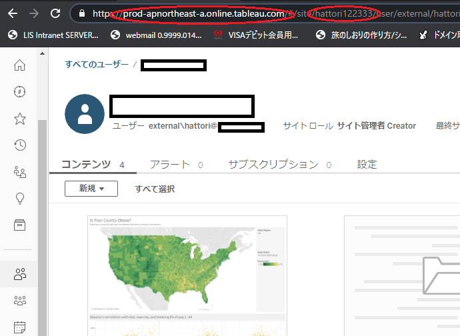Open the VISAデビット会員用 bookmark
The height and width of the screenshot is (336, 460).
pyautogui.click(x=255, y=35)
